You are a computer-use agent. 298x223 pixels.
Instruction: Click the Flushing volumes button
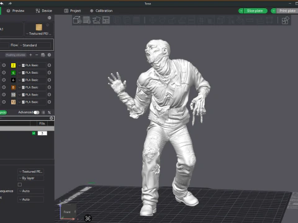click(16, 55)
